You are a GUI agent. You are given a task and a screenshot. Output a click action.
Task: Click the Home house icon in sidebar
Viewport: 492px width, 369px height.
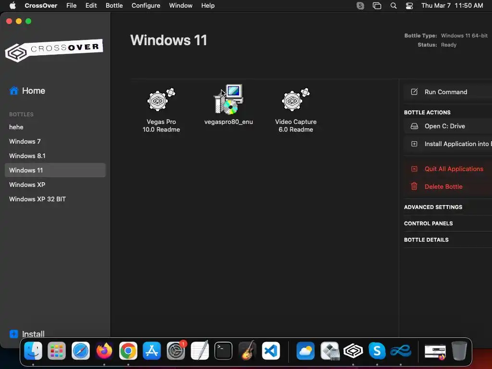14,91
